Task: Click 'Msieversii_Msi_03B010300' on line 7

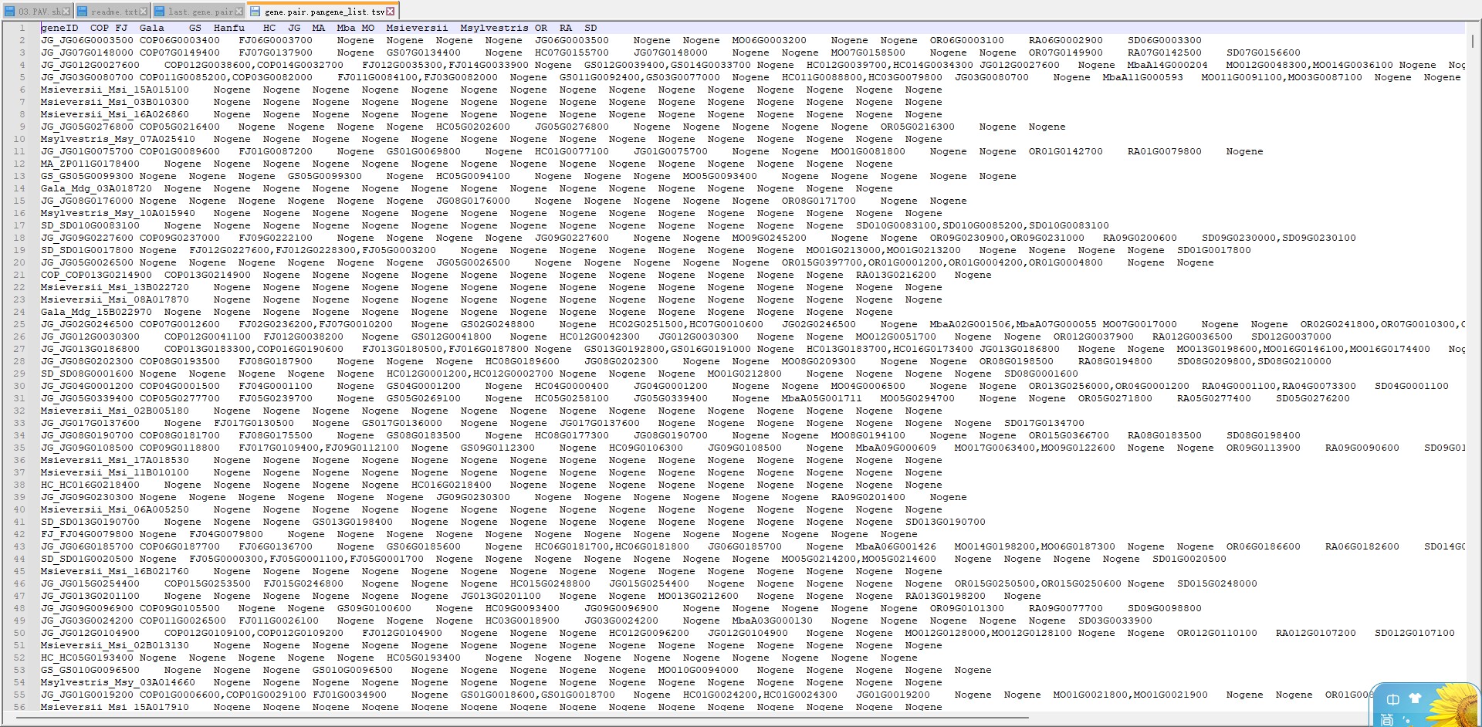Action: click(x=115, y=102)
